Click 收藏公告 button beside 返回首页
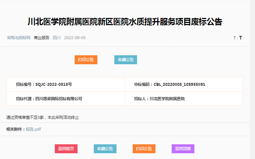Image resolution: width=255 pixels, height=159 pixels. point(105,149)
